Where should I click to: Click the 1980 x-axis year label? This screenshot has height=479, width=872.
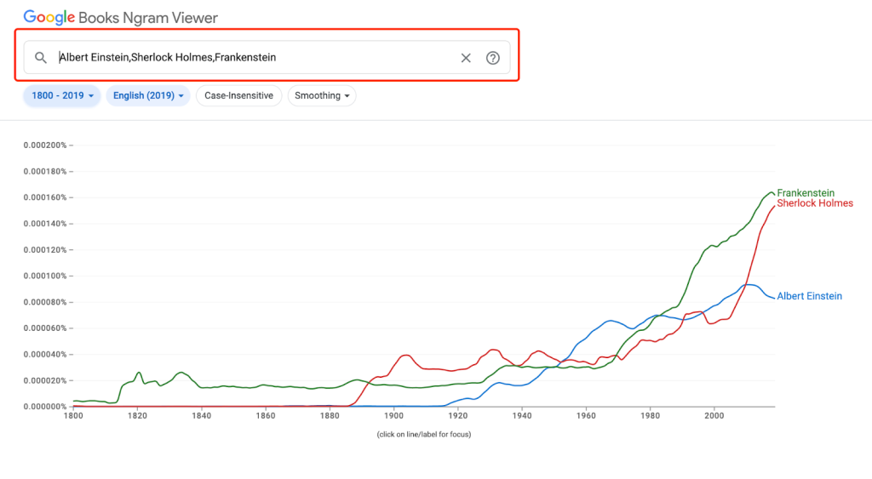click(x=650, y=416)
